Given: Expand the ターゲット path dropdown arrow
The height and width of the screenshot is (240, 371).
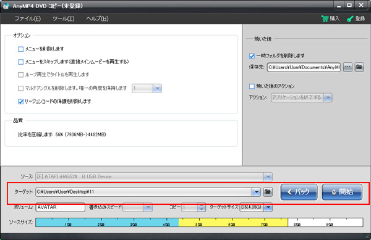Looking at the screenshot, I should click(256, 192).
